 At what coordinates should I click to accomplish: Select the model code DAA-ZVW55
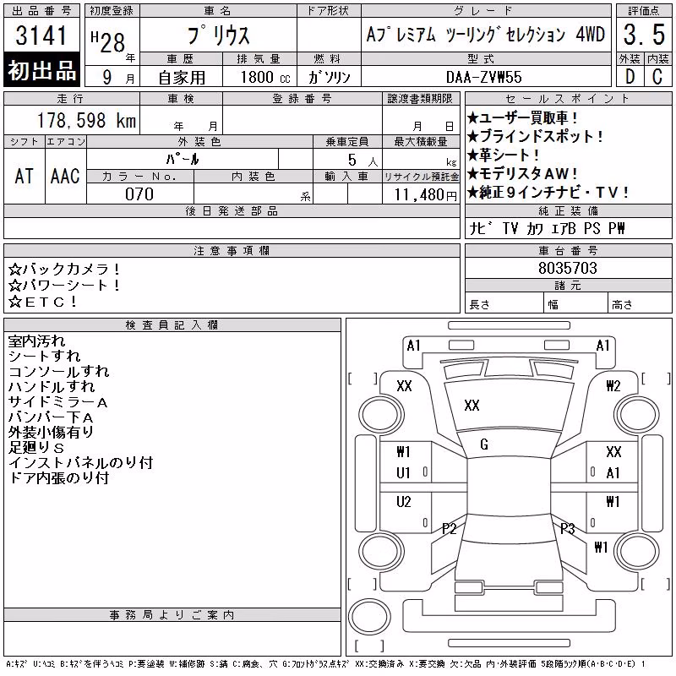483,77
